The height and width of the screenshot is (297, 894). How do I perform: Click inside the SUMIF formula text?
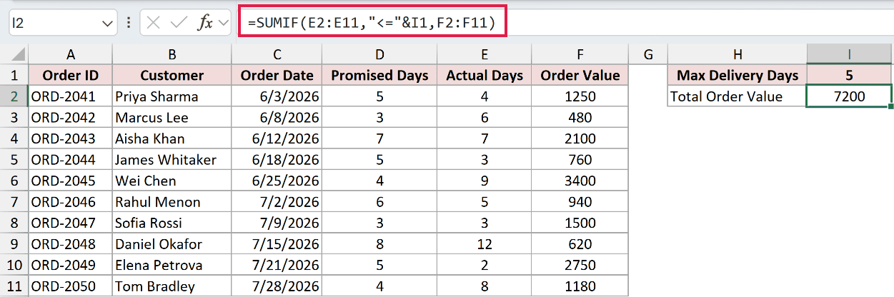point(372,22)
